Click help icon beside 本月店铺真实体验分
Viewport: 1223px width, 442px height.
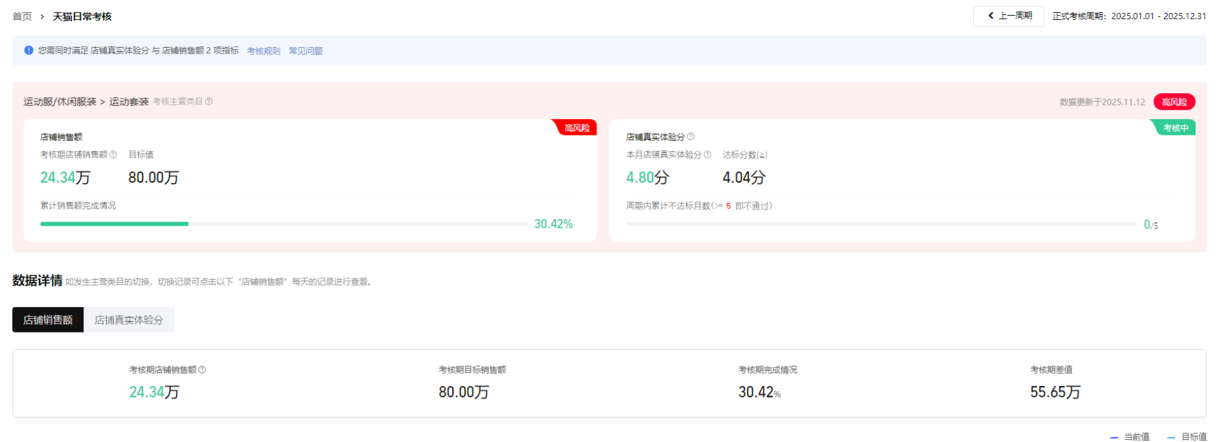tap(708, 155)
